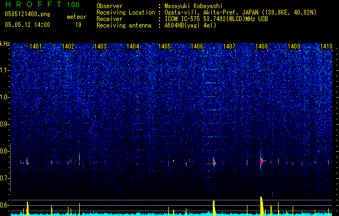Click the red meteor echo before 1407
The width and height of the screenshot is (339, 216).
tap(214, 161)
